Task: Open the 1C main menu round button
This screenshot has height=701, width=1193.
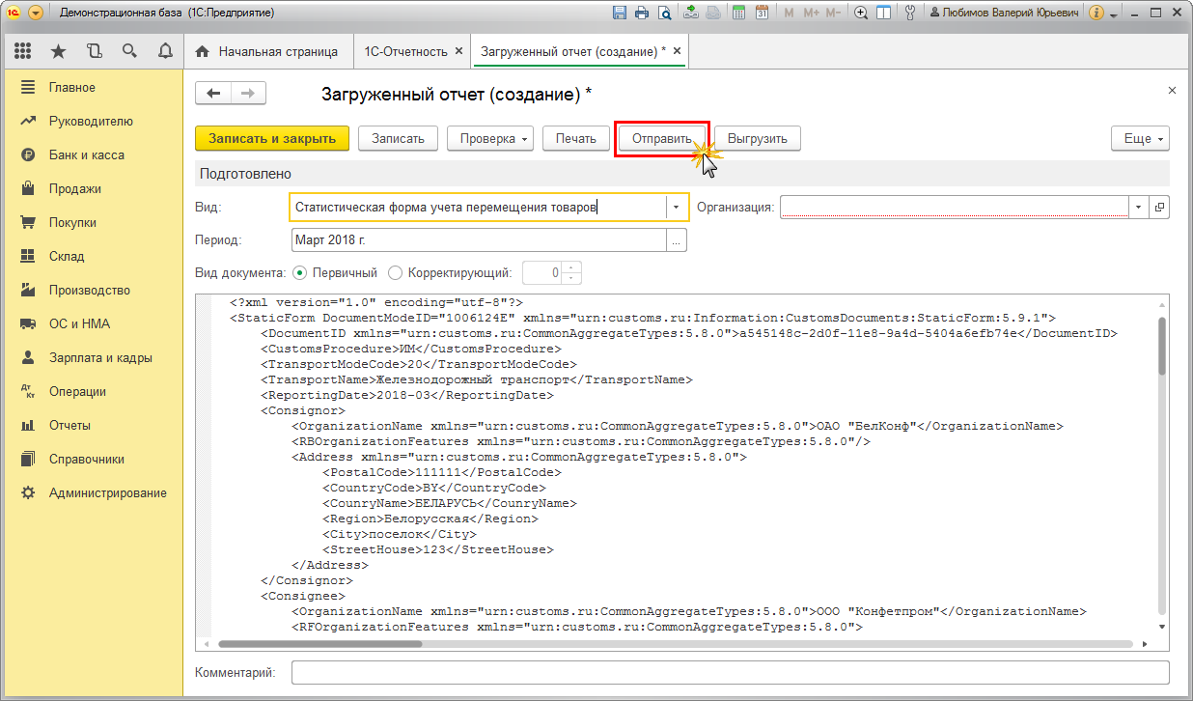Action: point(36,14)
